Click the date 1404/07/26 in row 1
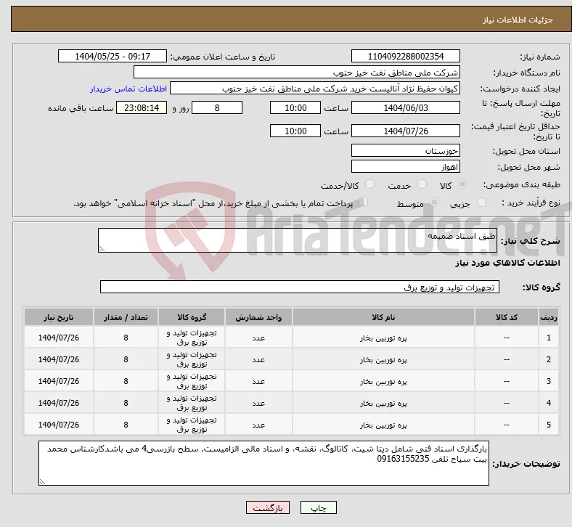The width and height of the screenshot is (572, 527). tap(59, 338)
